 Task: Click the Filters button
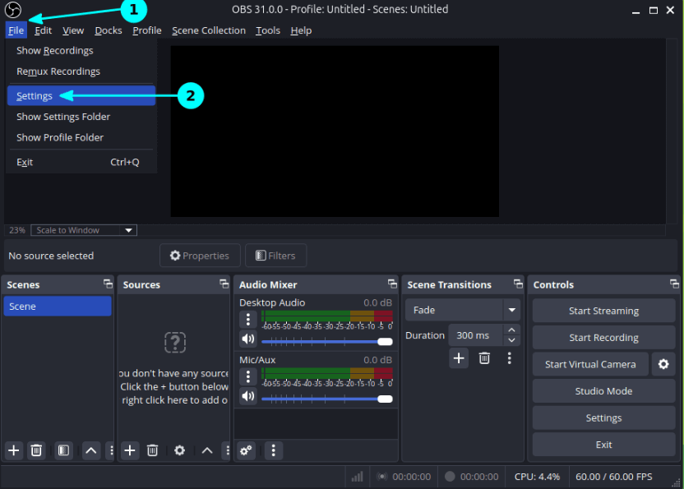pos(275,256)
